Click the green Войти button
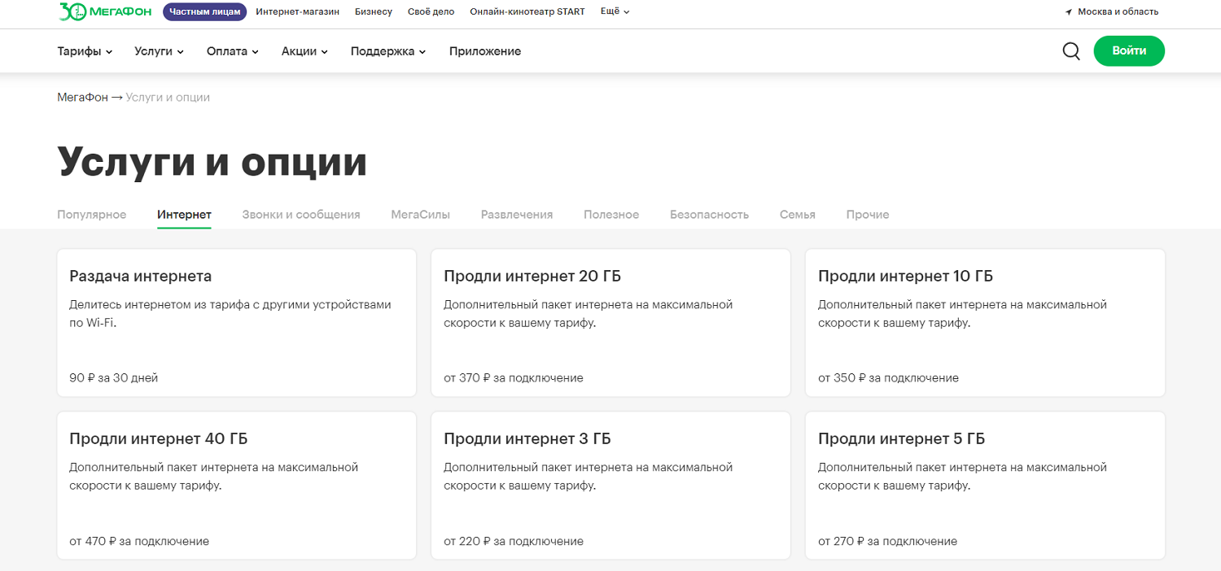This screenshot has width=1221, height=571. 1129,50
